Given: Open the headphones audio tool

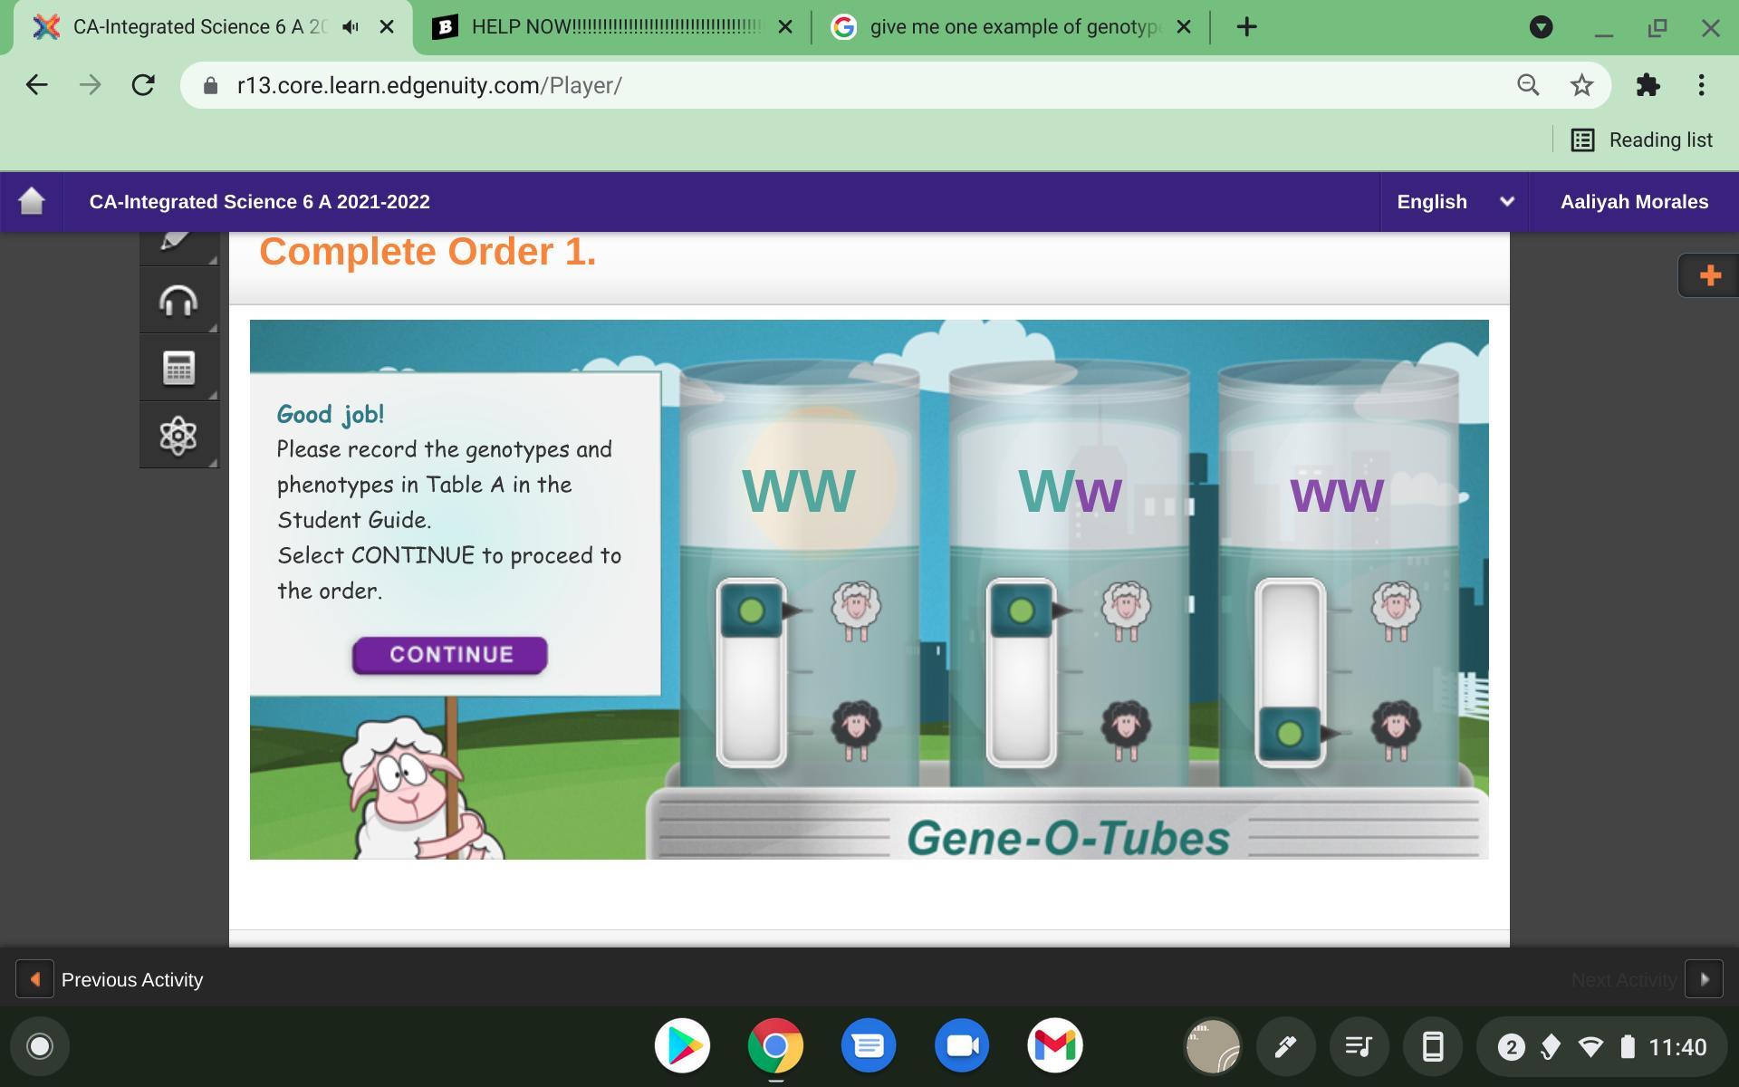Looking at the screenshot, I should [x=178, y=301].
